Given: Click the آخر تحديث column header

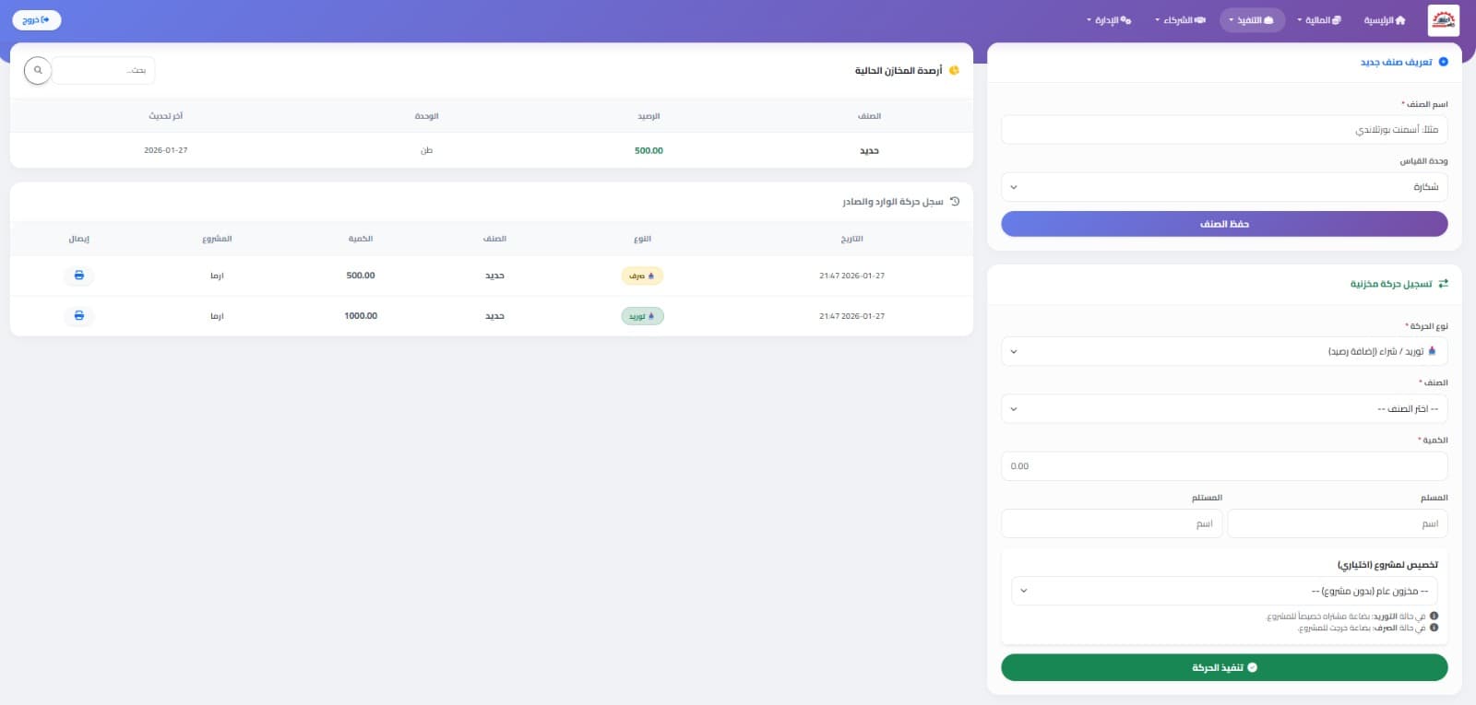Looking at the screenshot, I should (166, 116).
